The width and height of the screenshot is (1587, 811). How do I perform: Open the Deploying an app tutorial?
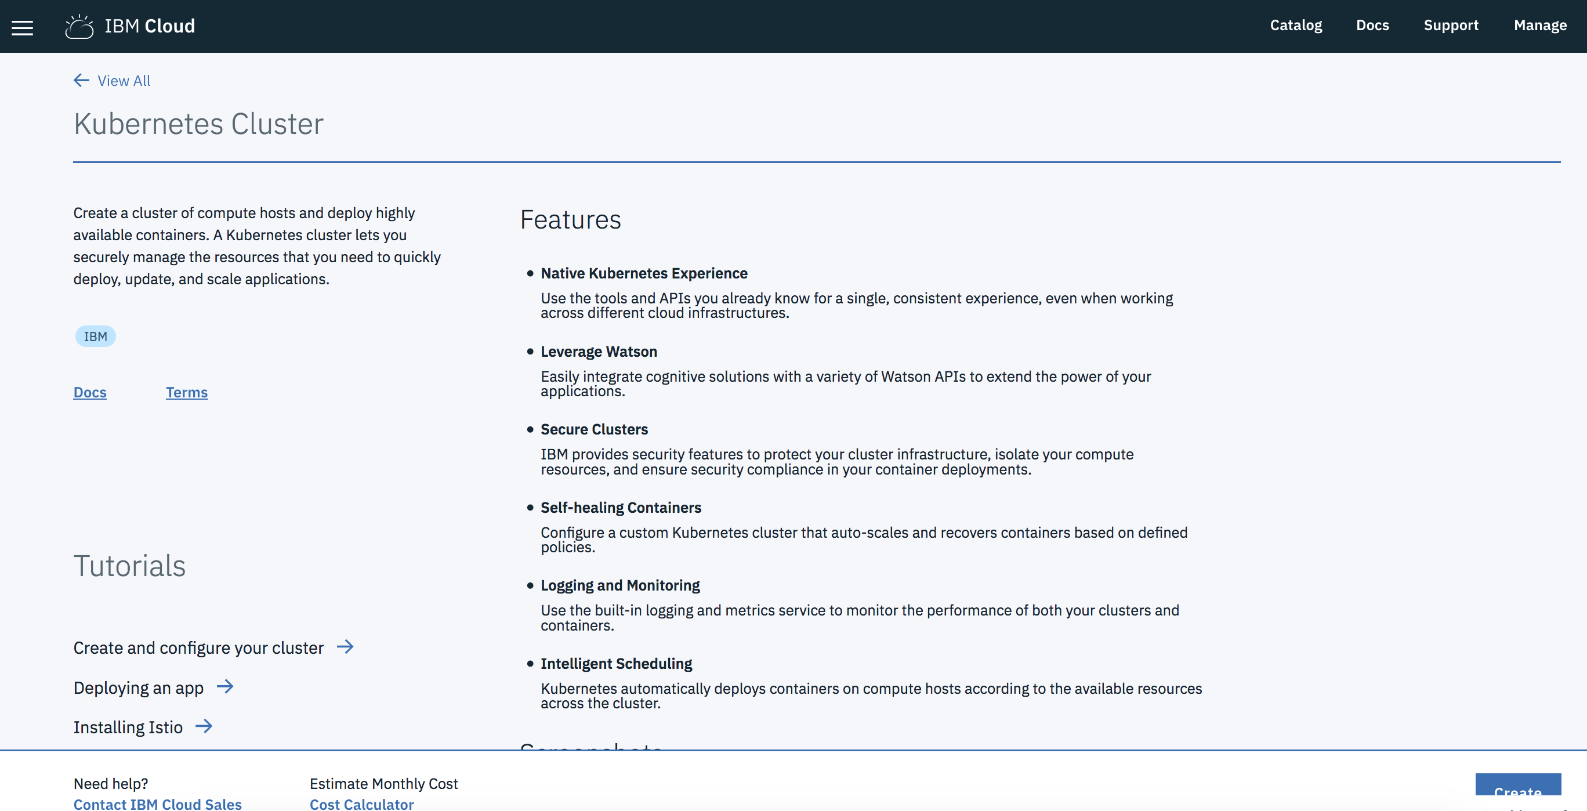139,688
